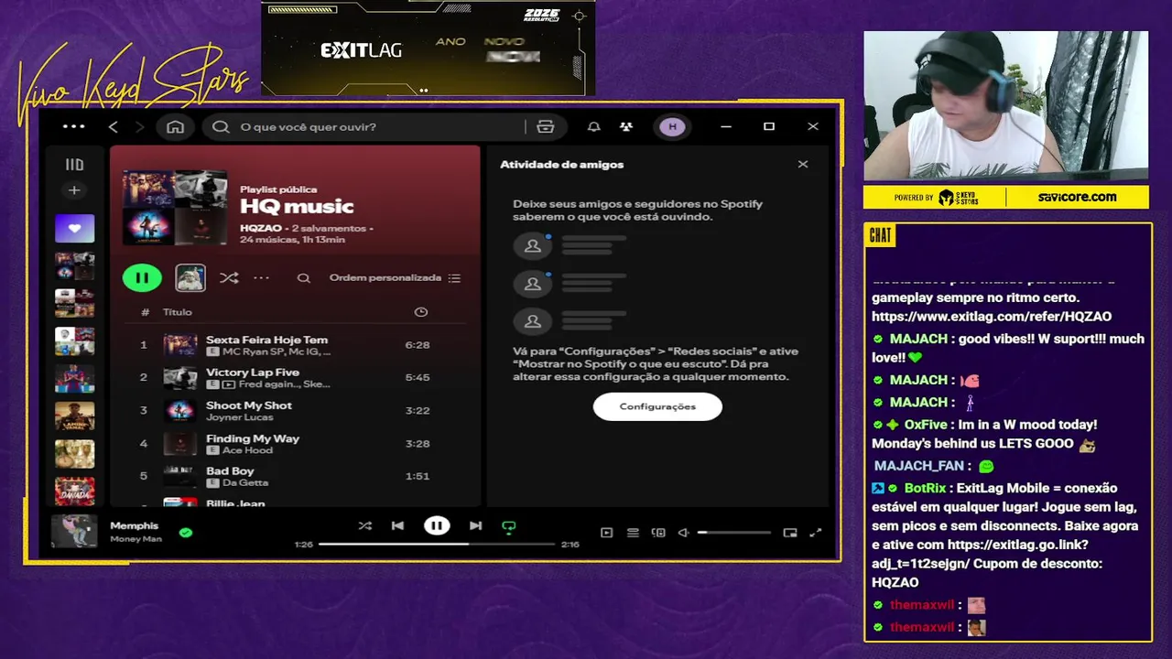Open the miniplayer icon

pos(790,533)
